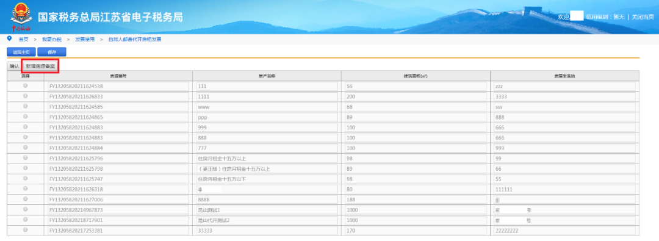Viewport: 659px width, 241px height.
Task: Click the 确认 button
Action: coord(14,66)
